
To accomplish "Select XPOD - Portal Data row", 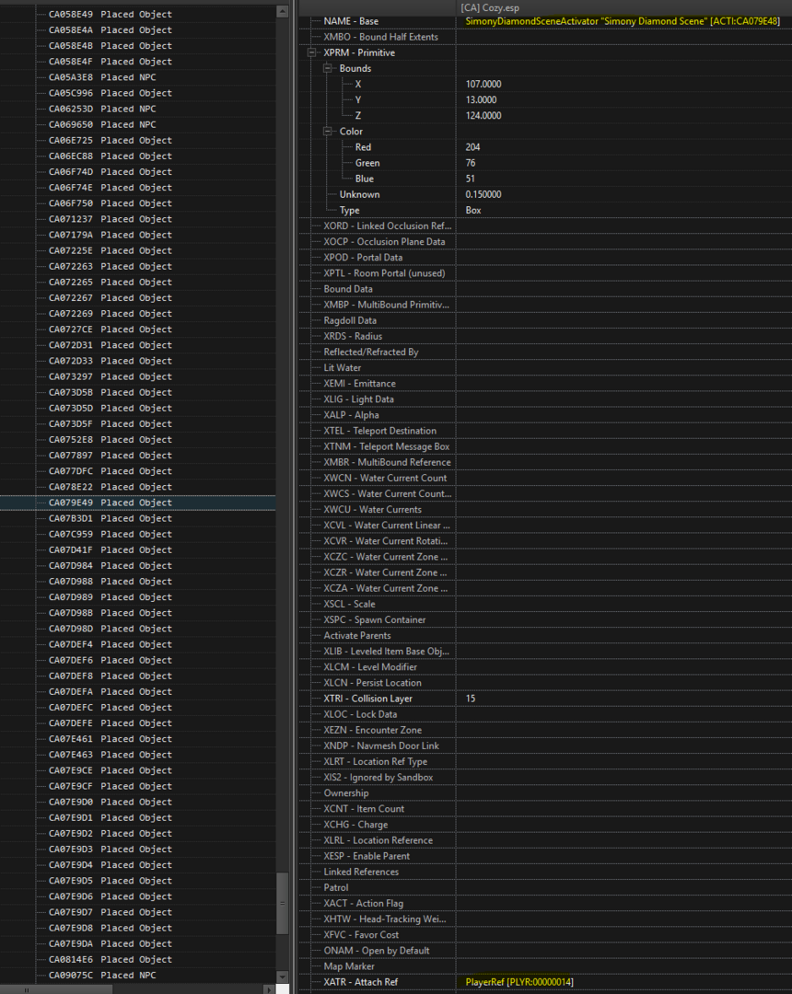I will (x=545, y=258).
